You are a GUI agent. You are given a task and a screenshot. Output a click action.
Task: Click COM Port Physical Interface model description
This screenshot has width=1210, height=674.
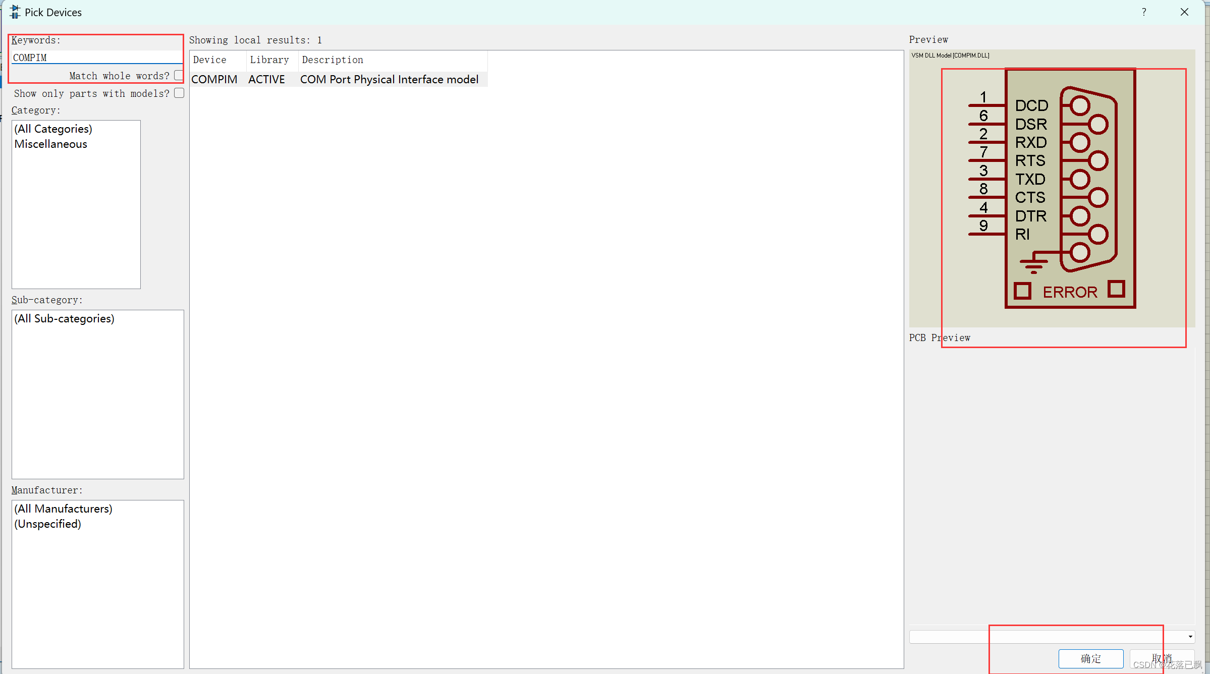(x=389, y=79)
